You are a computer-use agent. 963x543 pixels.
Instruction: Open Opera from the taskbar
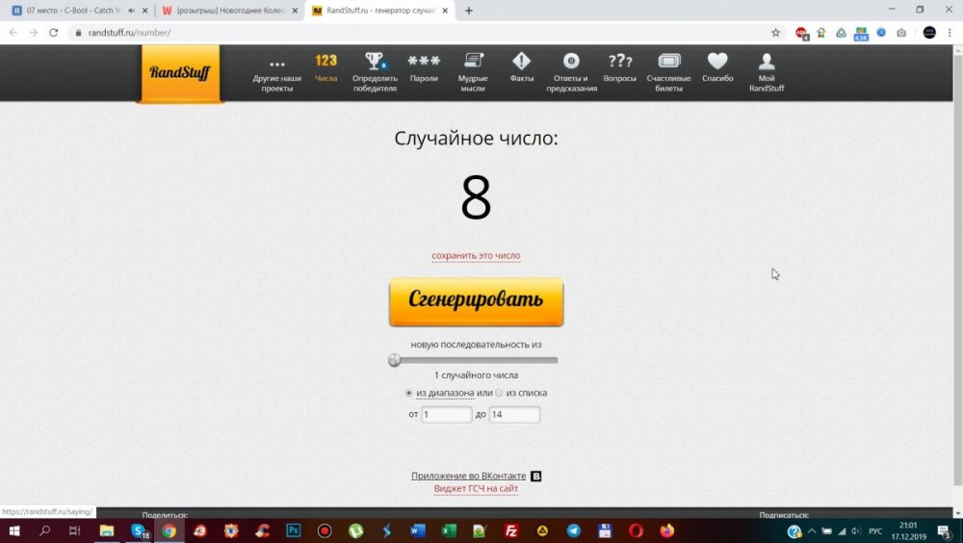point(636,530)
